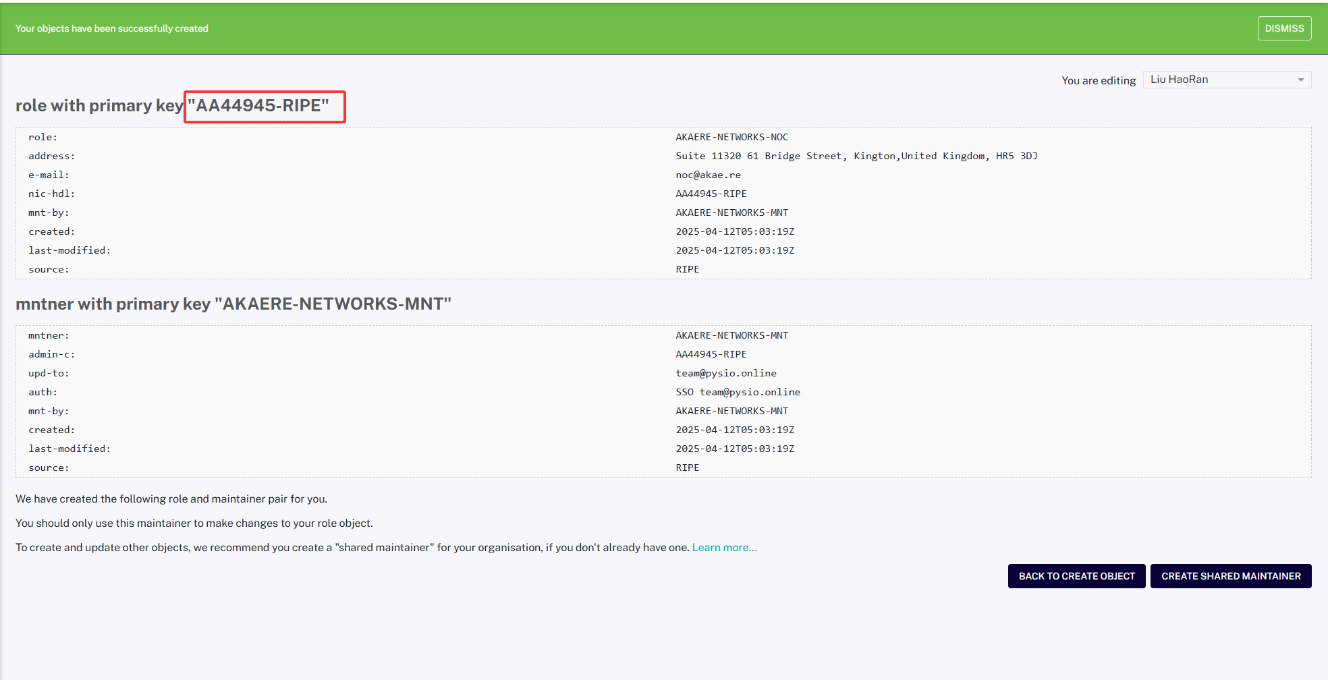
Task: Click the admin-c value AA44945-RIPE
Action: (711, 354)
